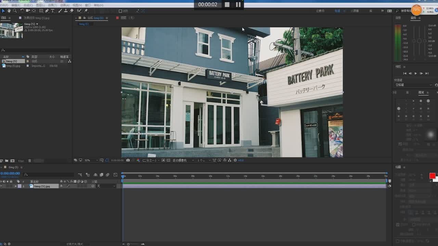This screenshot has height=246, width=438.
Task: Select the Zoom magnifier tool
Action: 15,11
